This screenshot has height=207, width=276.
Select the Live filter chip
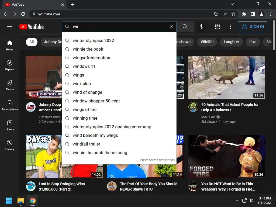(x=253, y=42)
